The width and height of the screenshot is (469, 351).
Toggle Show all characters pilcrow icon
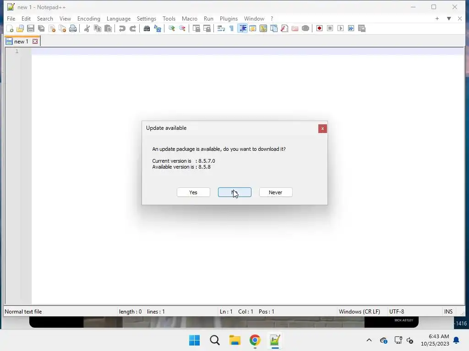231,28
